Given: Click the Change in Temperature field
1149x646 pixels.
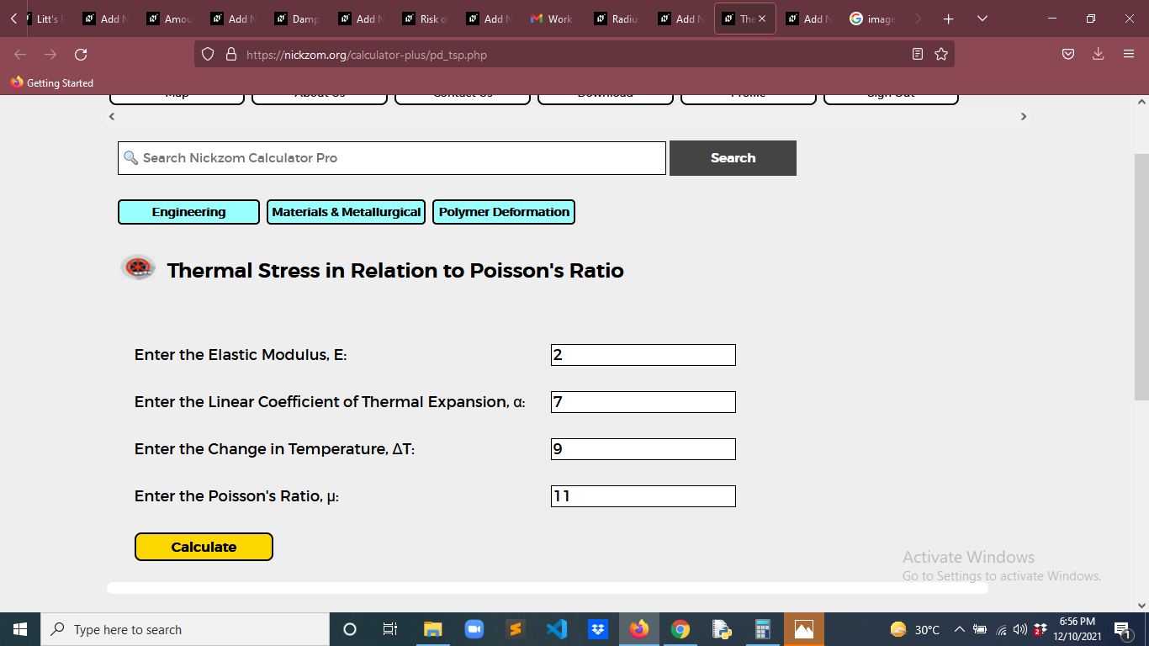Looking at the screenshot, I should [643, 449].
